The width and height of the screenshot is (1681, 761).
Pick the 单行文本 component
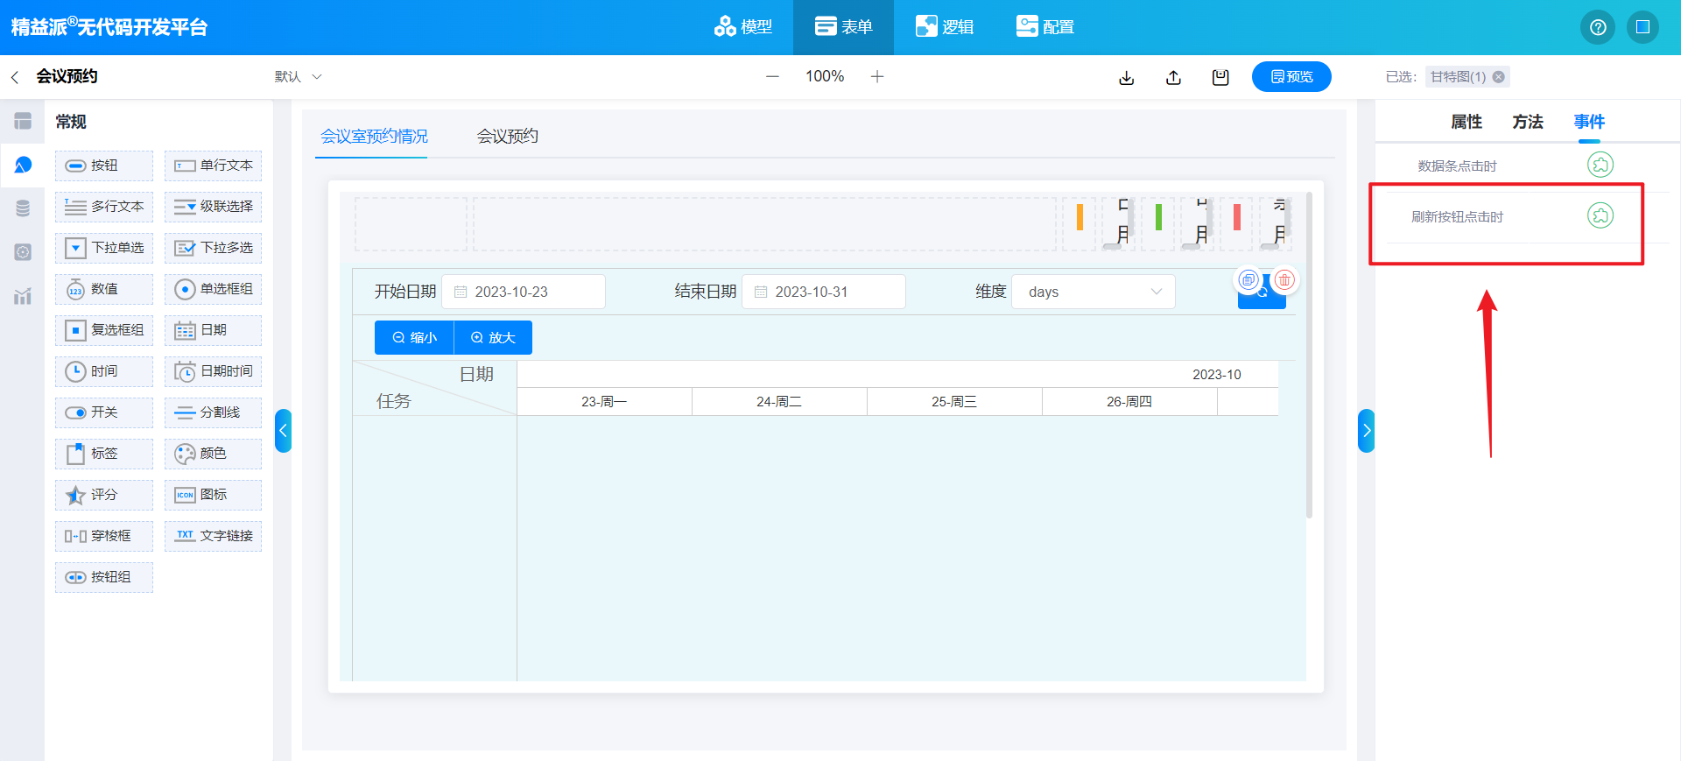pyautogui.click(x=213, y=166)
